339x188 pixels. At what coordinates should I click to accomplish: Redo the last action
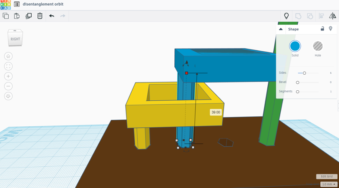pyautogui.click(x=63, y=16)
